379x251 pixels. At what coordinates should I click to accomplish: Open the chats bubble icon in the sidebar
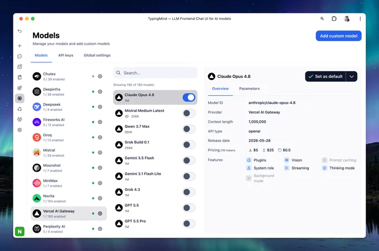(20, 56)
